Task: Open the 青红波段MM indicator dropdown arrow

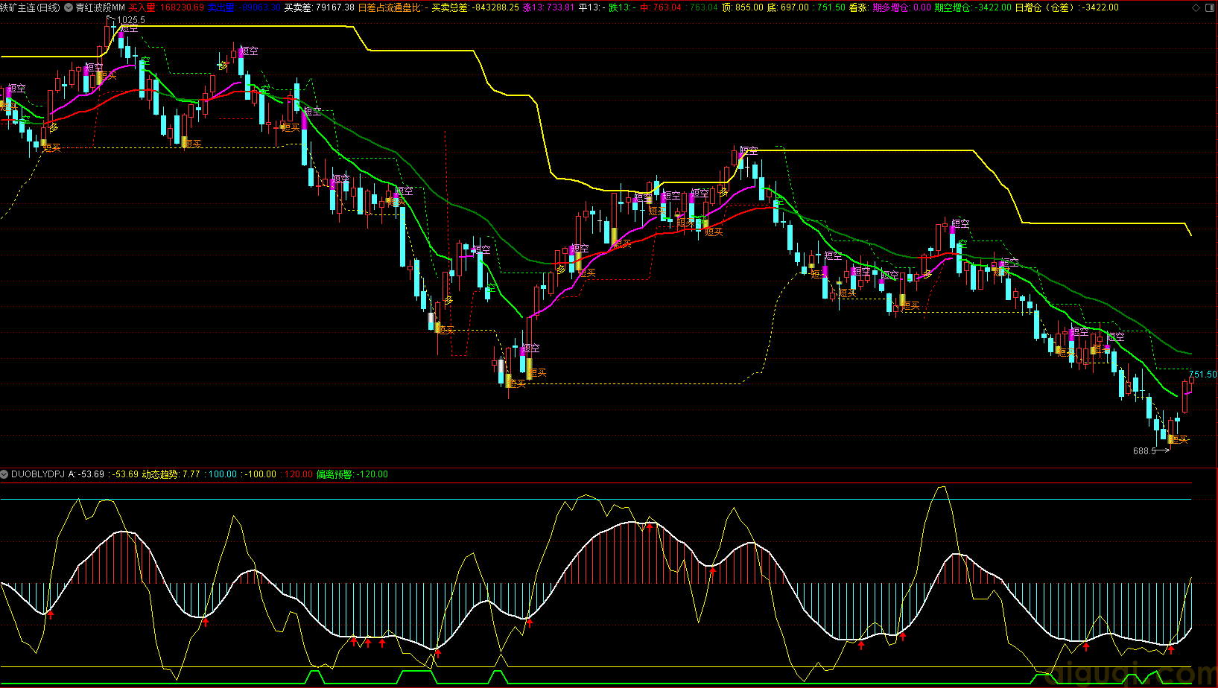Action: (69, 7)
